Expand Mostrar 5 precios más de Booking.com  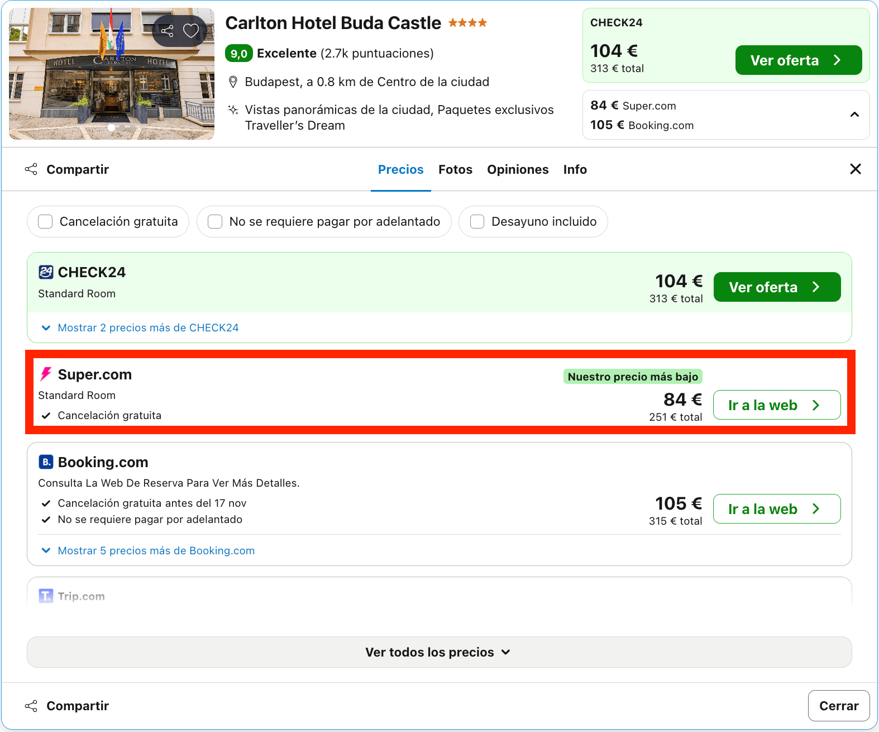(x=148, y=550)
